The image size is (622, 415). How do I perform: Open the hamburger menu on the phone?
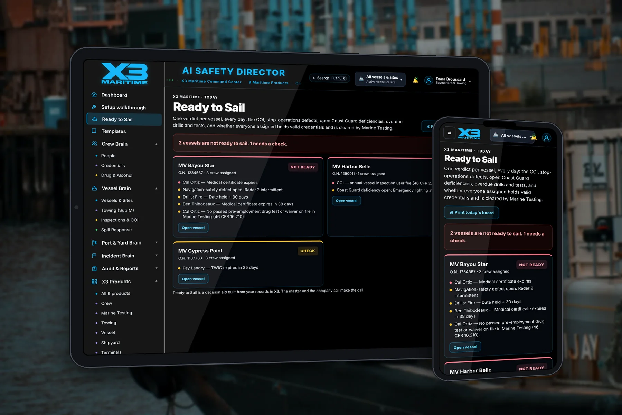pyautogui.click(x=449, y=132)
